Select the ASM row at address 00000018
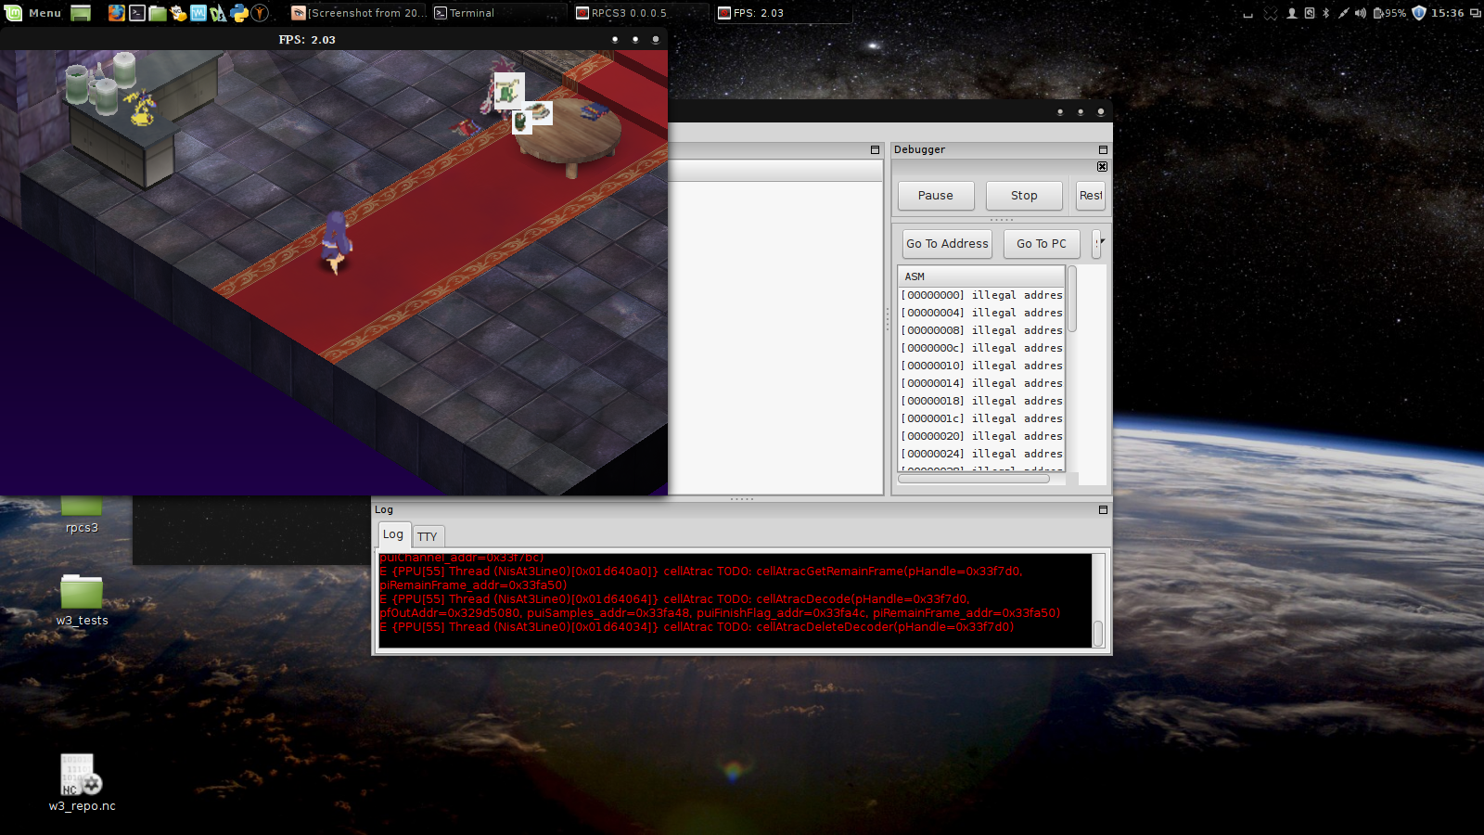 tap(981, 401)
